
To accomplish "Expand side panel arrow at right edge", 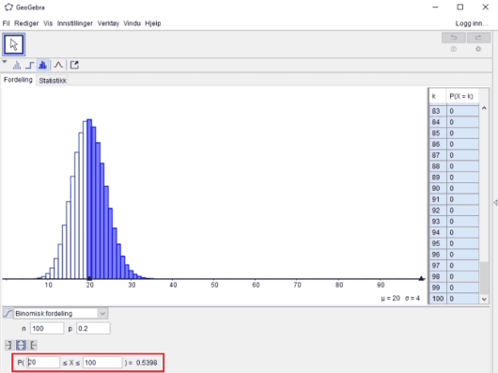I will click(495, 203).
